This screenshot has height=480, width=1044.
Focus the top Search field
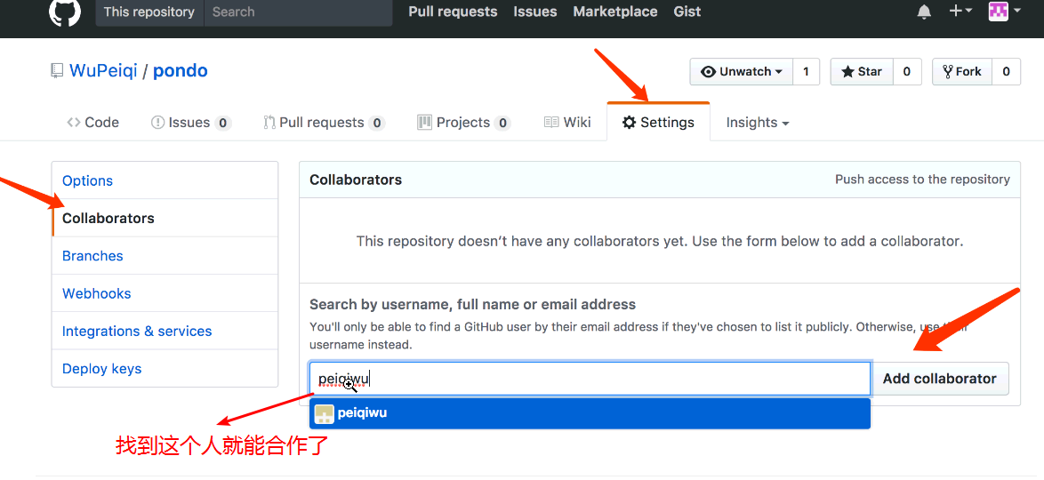(298, 12)
